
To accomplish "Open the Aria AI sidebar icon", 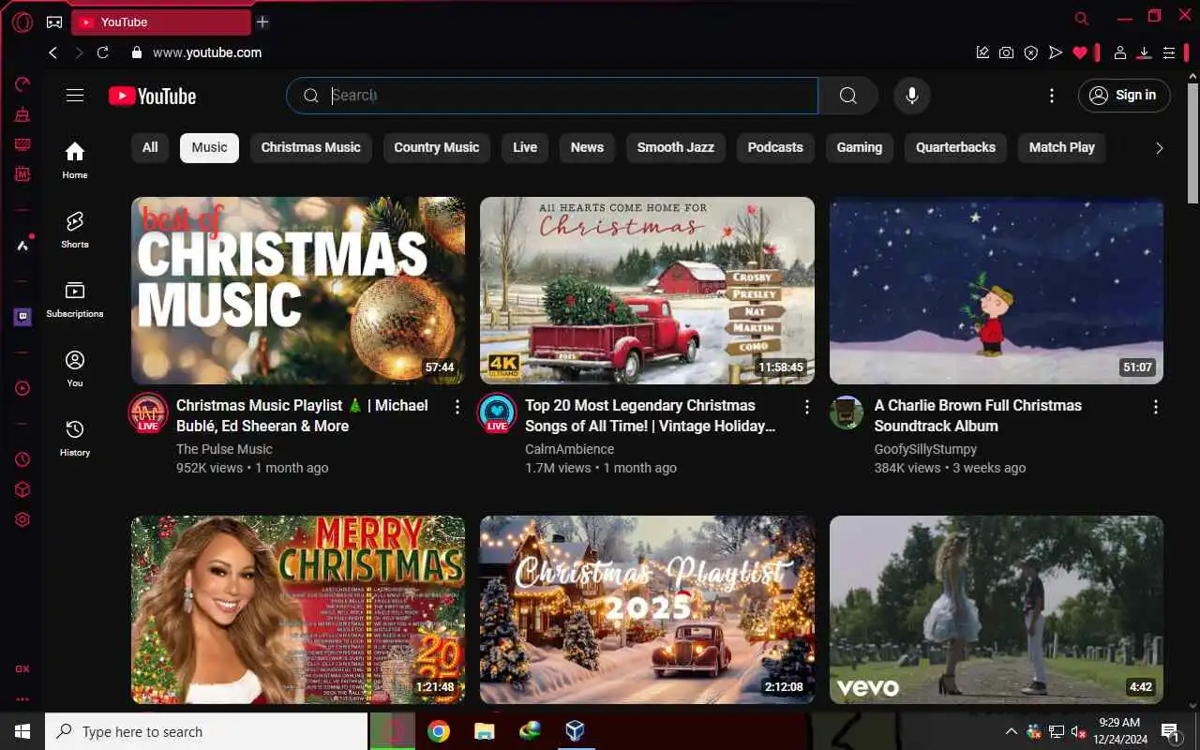I will click(x=22, y=246).
